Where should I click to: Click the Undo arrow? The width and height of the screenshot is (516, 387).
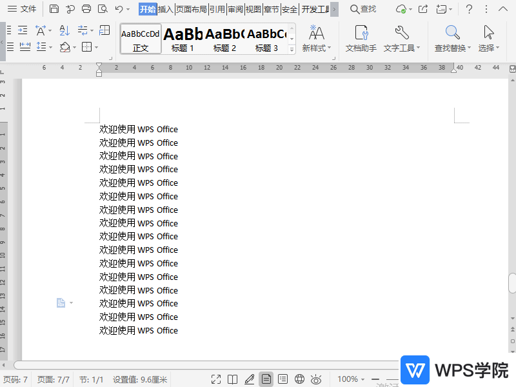coord(119,9)
